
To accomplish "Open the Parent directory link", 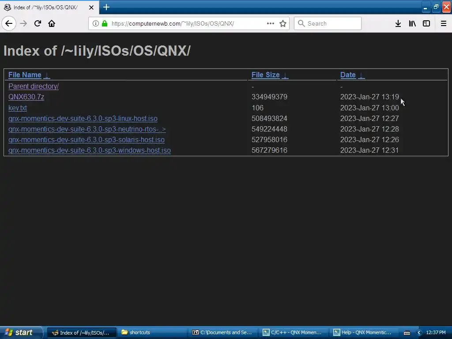I will 34,86.
